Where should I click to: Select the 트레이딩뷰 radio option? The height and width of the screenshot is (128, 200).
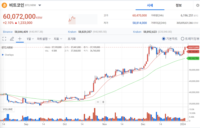tap(183, 39)
